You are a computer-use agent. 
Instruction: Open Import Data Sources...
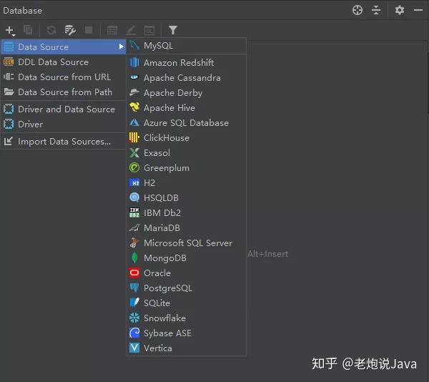coord(63,142)
